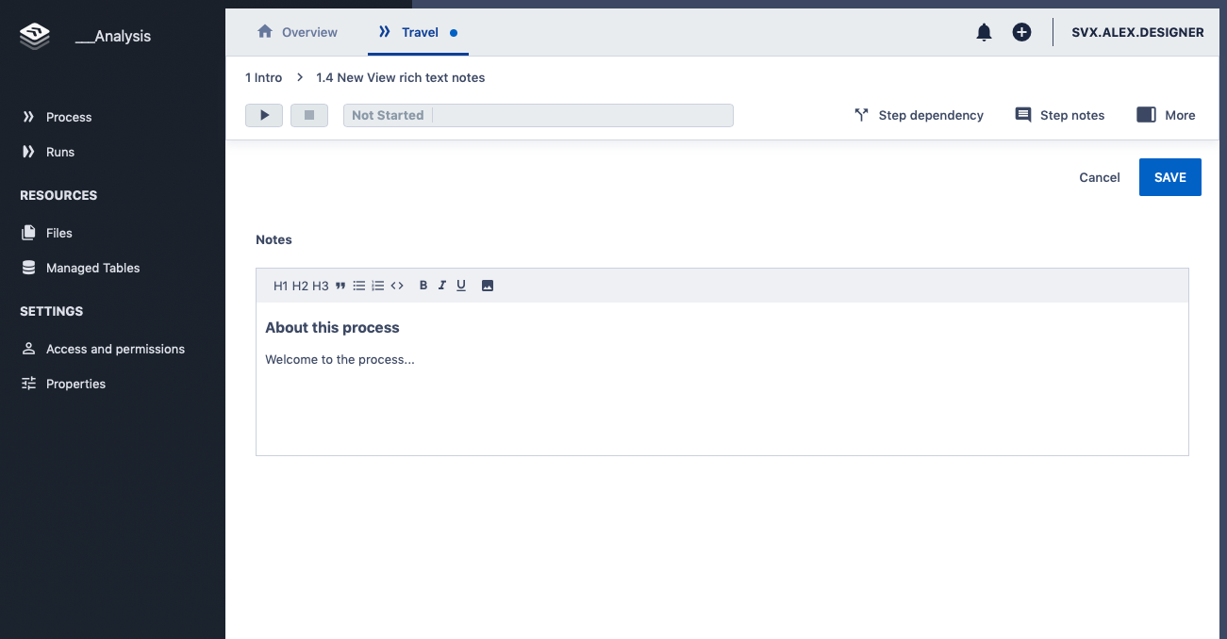Insert an image into the notes

tap(488, 286)
